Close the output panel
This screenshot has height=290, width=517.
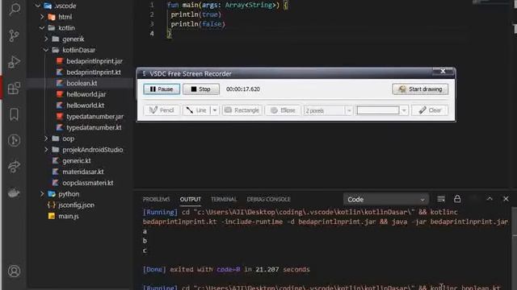pyautogui.click(x=506, y=199)
